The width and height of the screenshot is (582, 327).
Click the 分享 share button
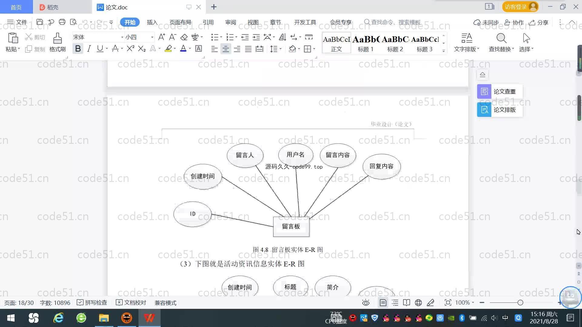[x=539, y=22]
